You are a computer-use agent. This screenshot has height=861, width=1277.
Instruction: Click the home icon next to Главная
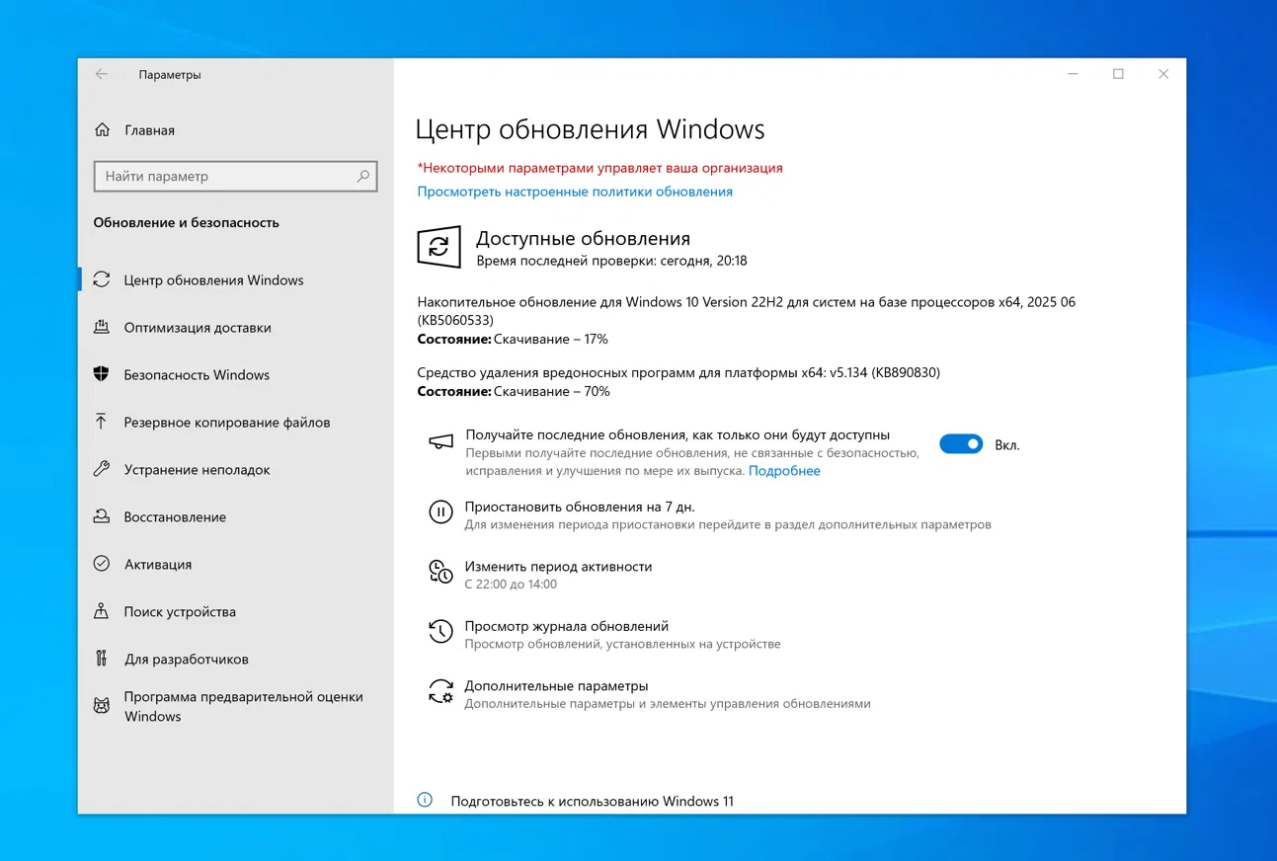click(x=102, y=129)
